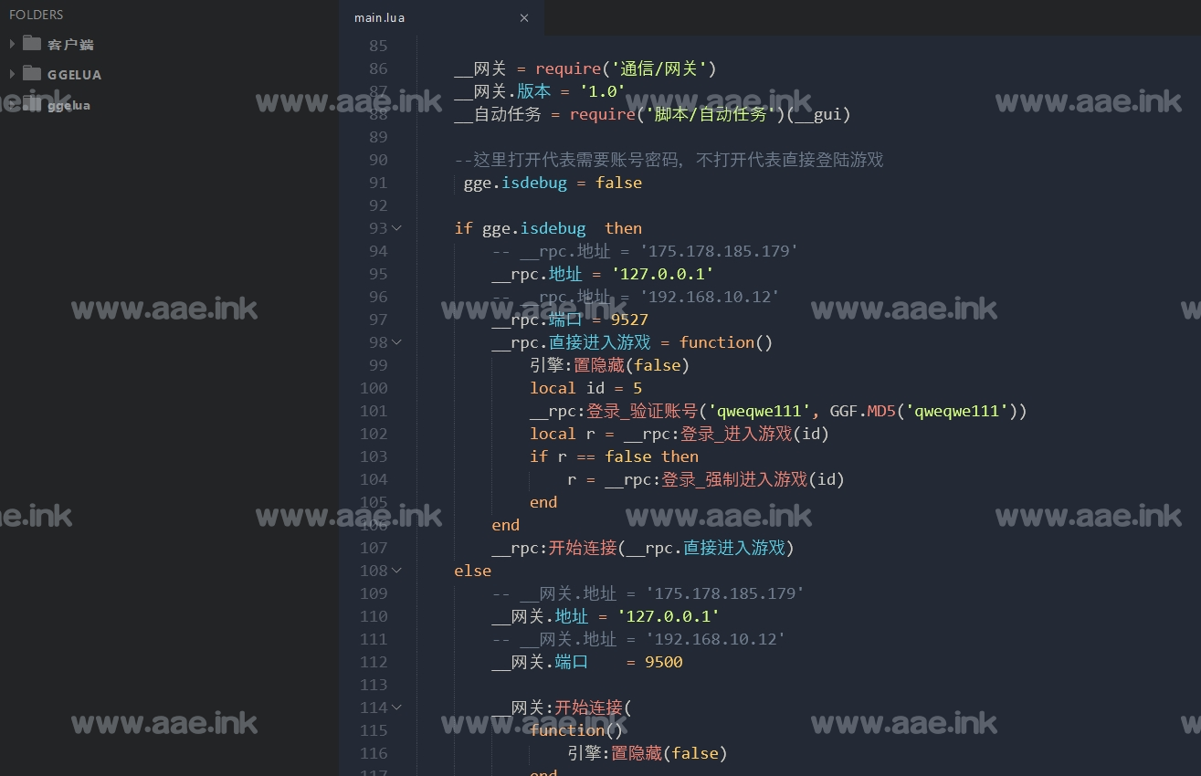
Task: Expand the uppercase GGELUA folder arrow
Action: coord(12,74)
